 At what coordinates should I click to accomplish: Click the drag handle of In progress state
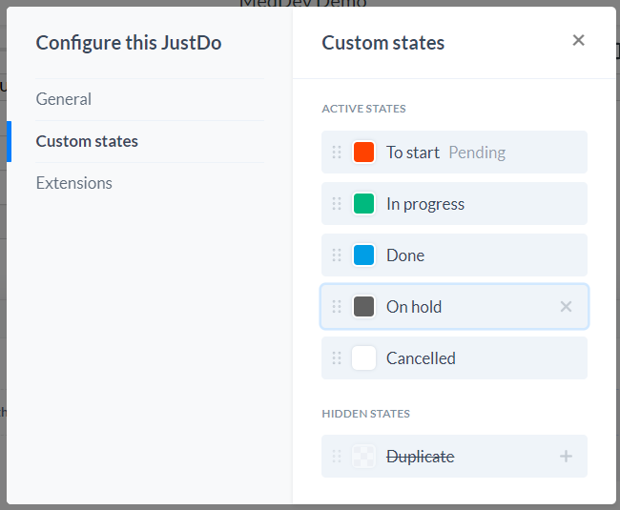[x=337, y=203]
